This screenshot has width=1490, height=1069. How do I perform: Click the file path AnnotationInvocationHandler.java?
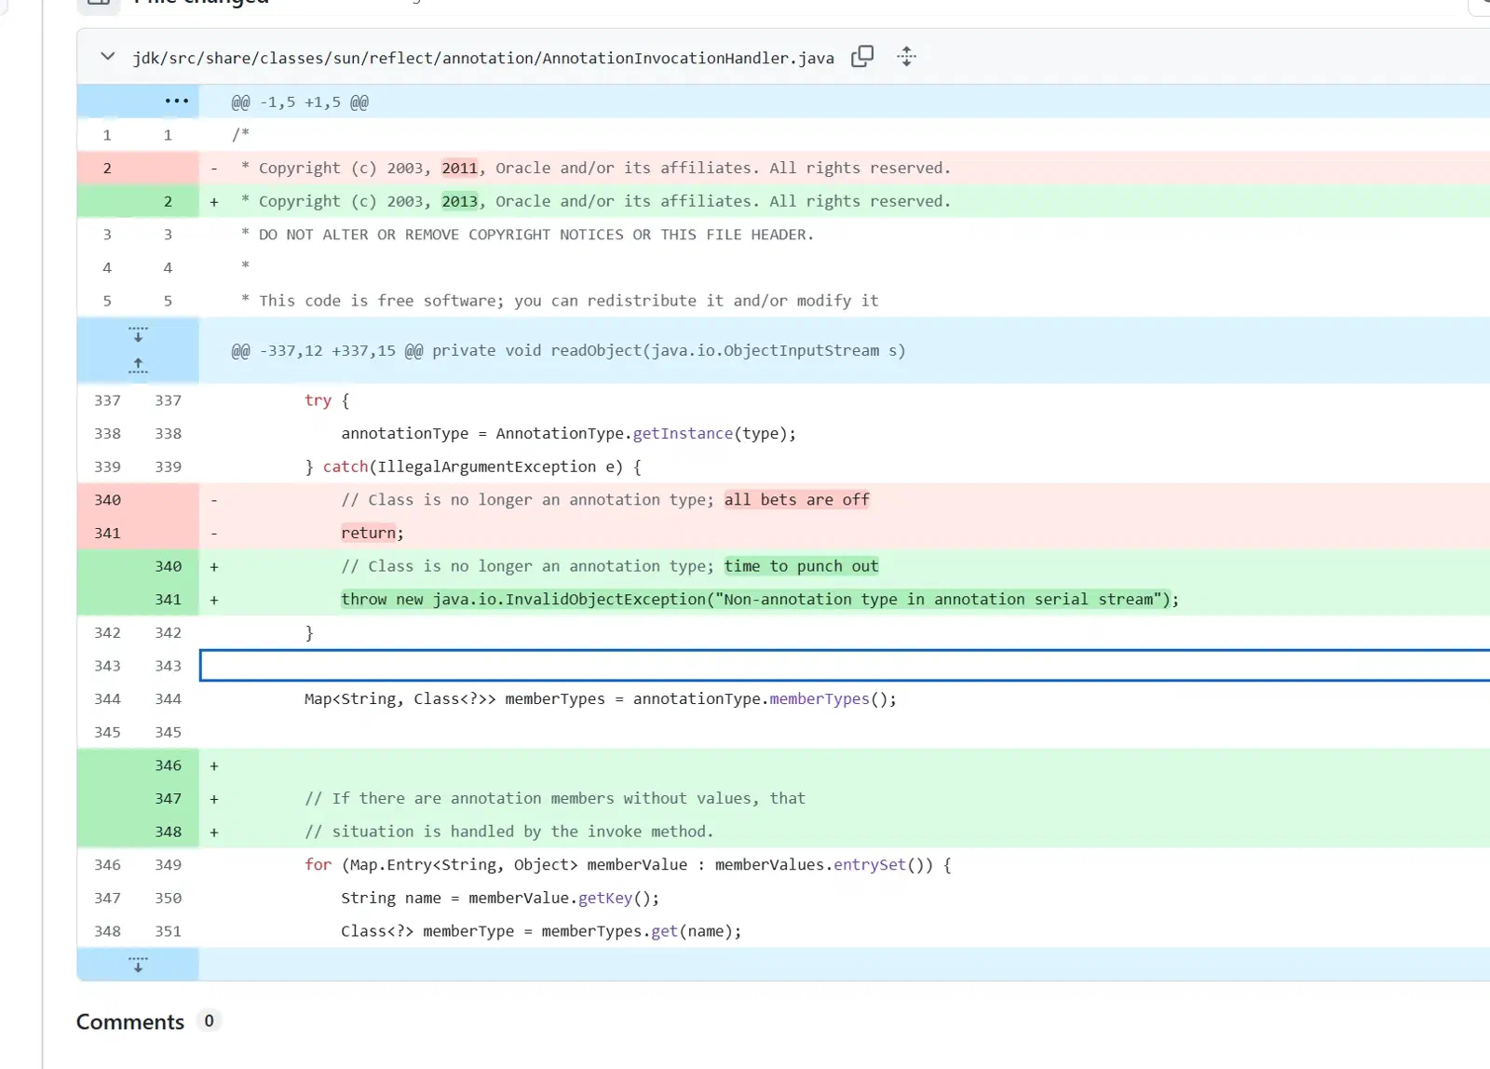pyautogui.click(x=483, y=58)
